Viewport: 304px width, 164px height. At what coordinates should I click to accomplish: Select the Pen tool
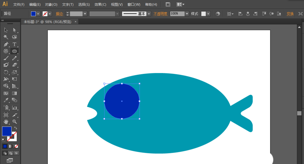point(6,44)
